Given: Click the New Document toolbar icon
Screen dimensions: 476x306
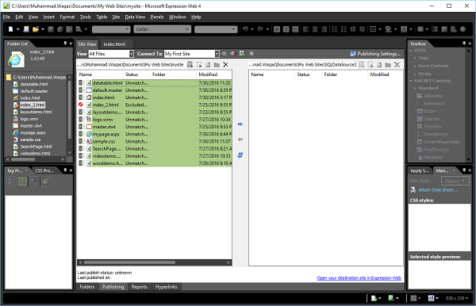Looking at the screenshot, I should coord(11,29).
